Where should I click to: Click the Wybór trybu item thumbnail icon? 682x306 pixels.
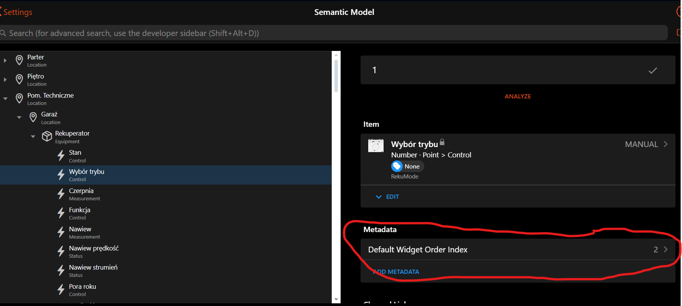tap(376, 146)
